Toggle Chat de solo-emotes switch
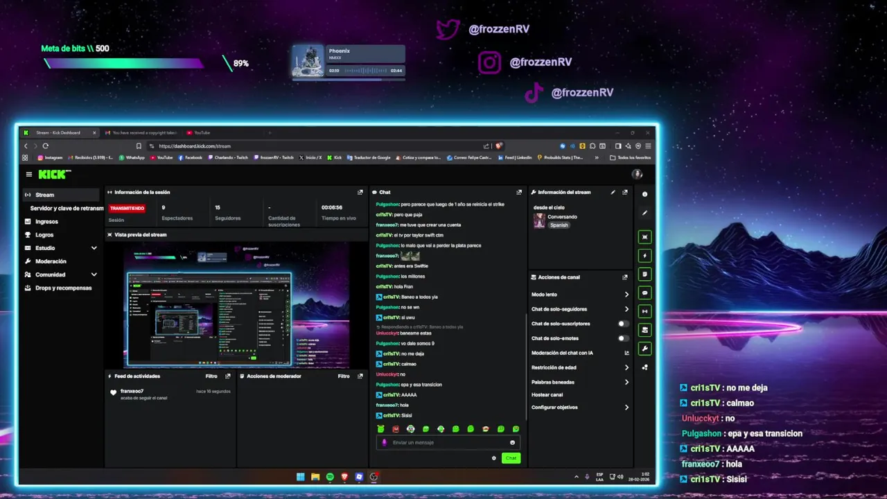Screen dimensions: 887x499 click(x=624, y=338)
